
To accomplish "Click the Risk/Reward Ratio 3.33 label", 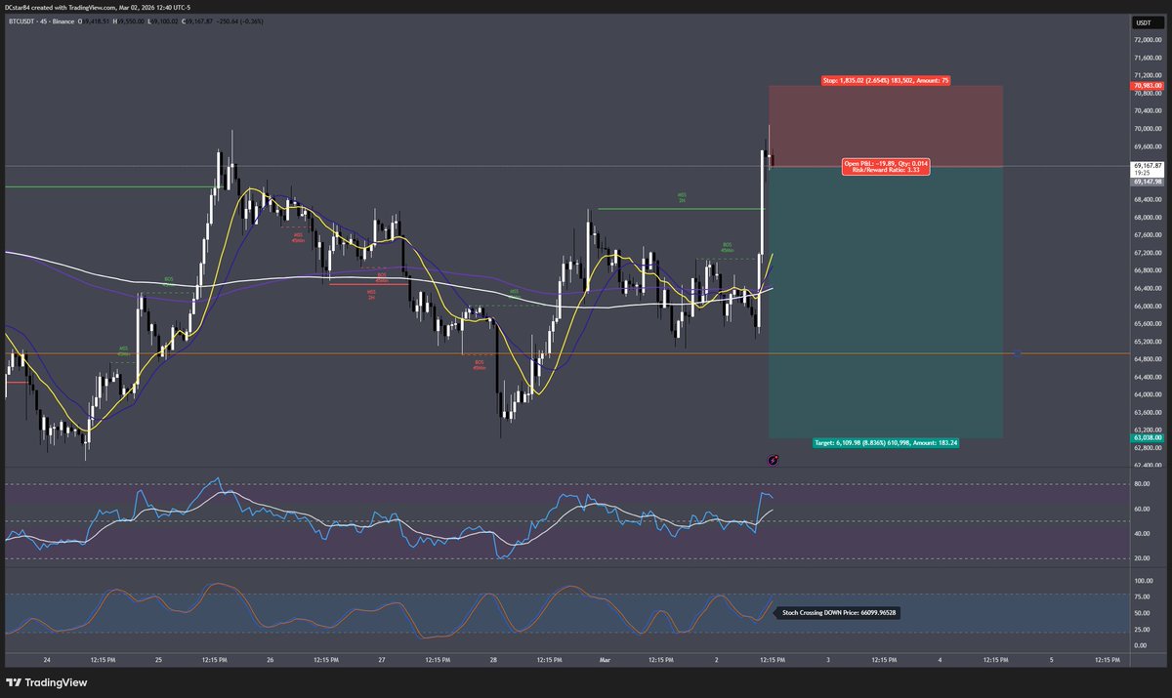I will coord(885,170).
